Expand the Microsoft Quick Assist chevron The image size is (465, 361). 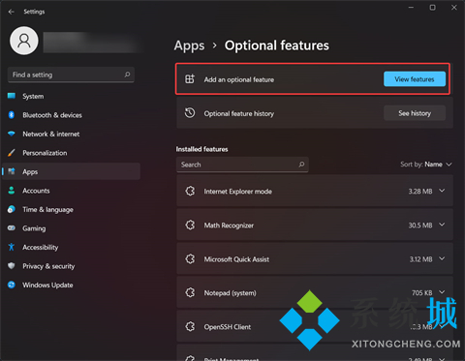pyautogui.click(x=442, y=258)
